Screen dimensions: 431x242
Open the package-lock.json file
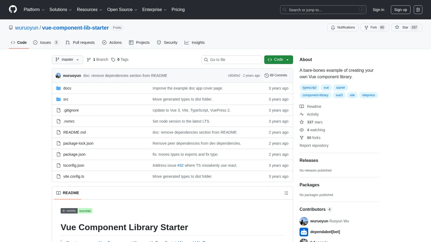tap(78, 143)
